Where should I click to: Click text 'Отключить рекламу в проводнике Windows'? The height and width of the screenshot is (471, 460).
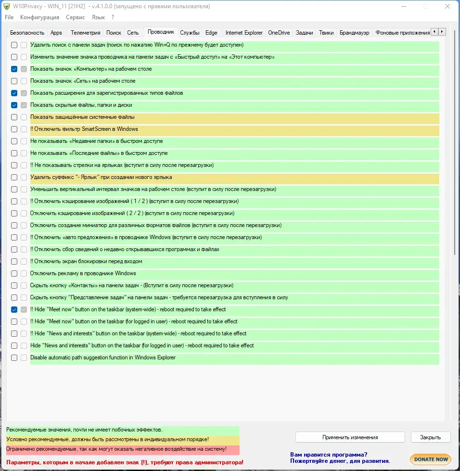click(x=83, y=273)
